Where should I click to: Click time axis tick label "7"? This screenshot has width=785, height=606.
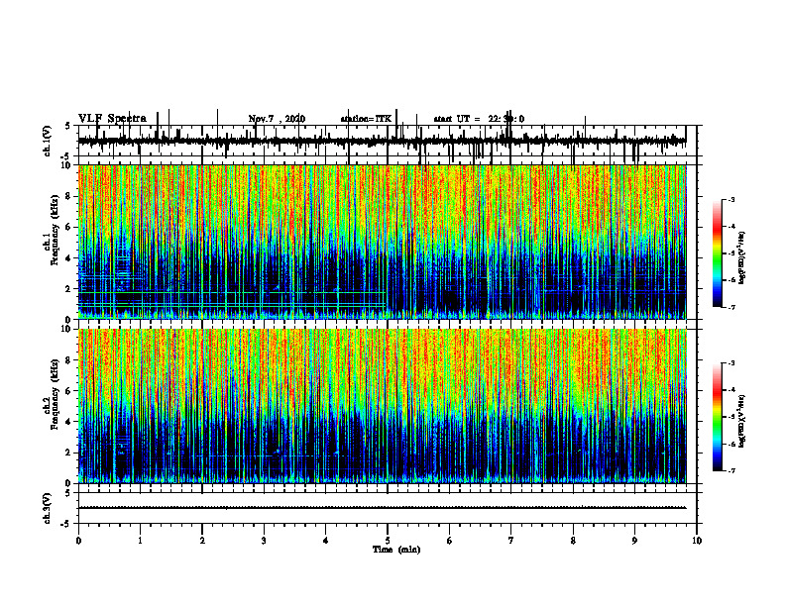(x=511, y=541)
